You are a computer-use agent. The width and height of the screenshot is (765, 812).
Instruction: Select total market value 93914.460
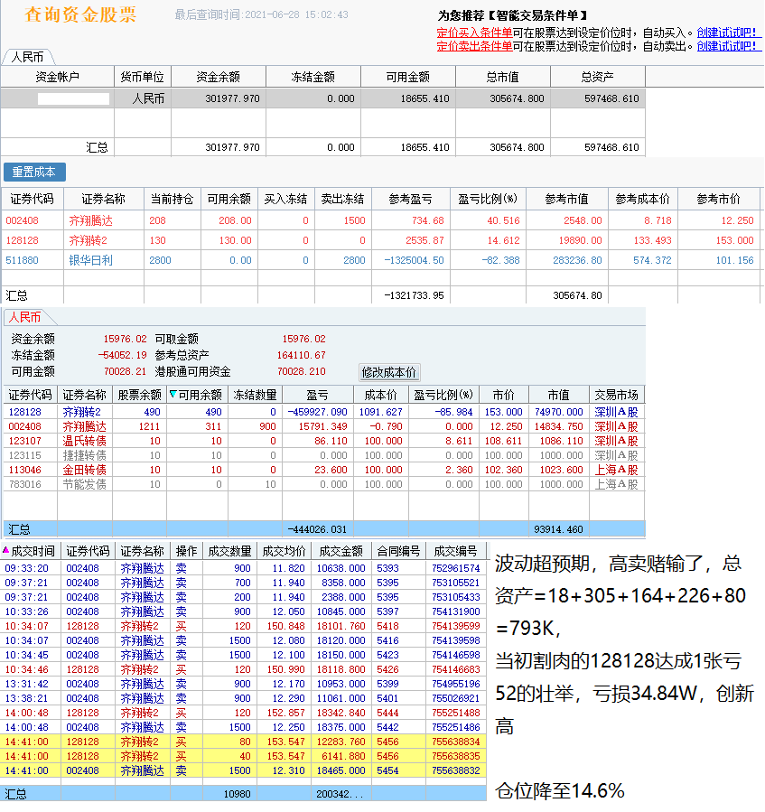(x=558, y=530)
